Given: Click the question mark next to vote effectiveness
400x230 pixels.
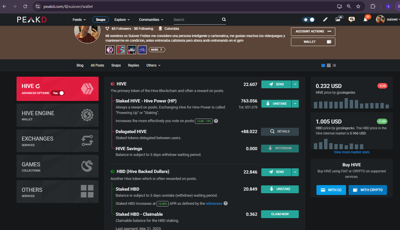Looking at the screenshot, I should coord(216,121).
